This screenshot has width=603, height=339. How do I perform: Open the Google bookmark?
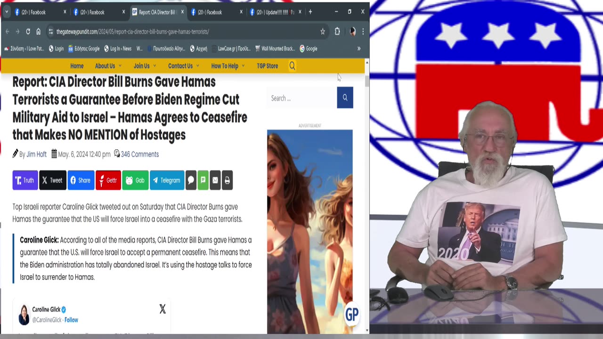coord(308,48)
